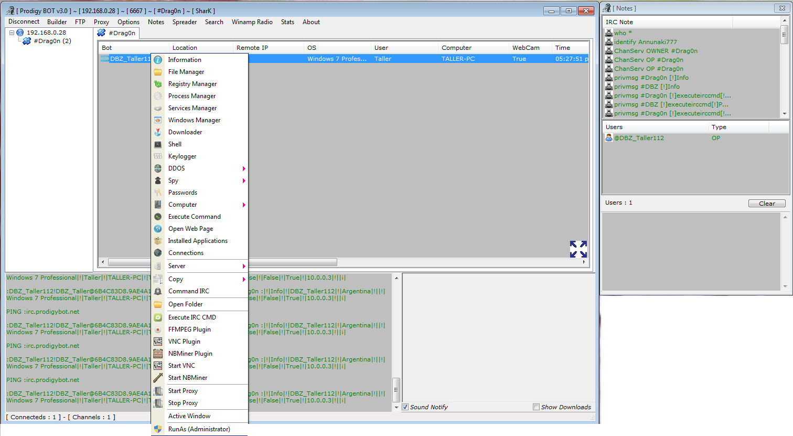Click the four-arrow expand icon in bot list
Screen dimensions: 793x436
[x=578, y=249]
